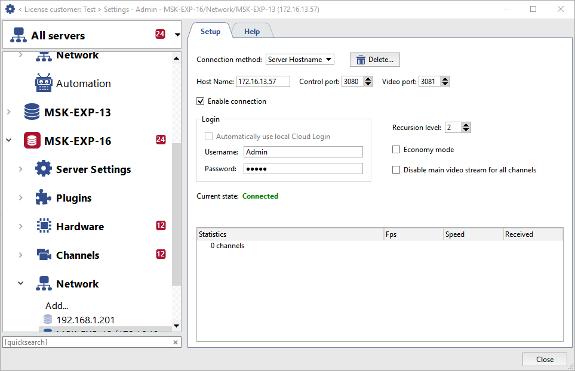Enable Economy mode checkbox
575x371 pixels.
tap(396, 150)
